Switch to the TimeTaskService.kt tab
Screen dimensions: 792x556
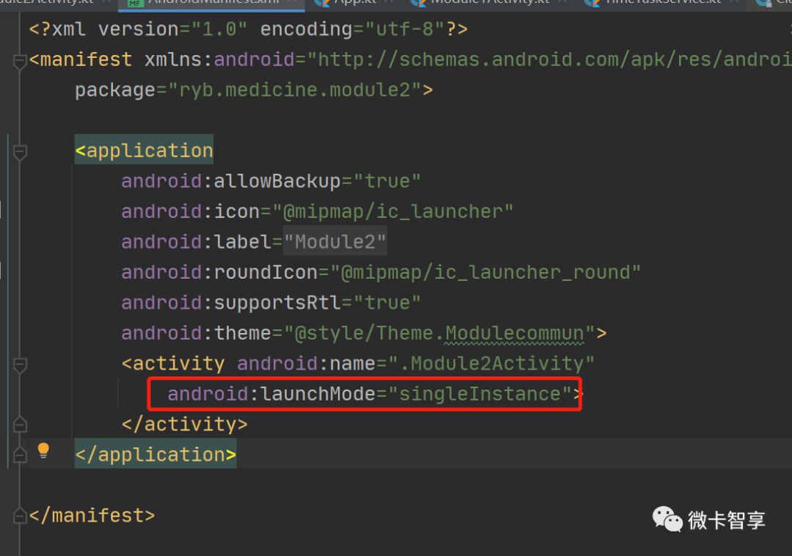tap(653, 4)
